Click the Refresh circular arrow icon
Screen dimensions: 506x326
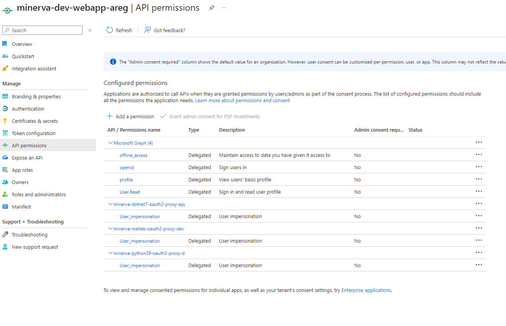(x=110, y=30)
